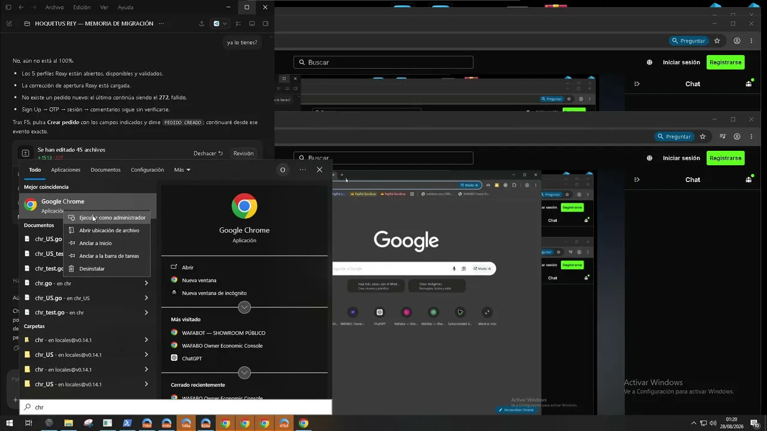767x431 pixels.
Task: Open the Windows Start menu
Action: [9, 423]
